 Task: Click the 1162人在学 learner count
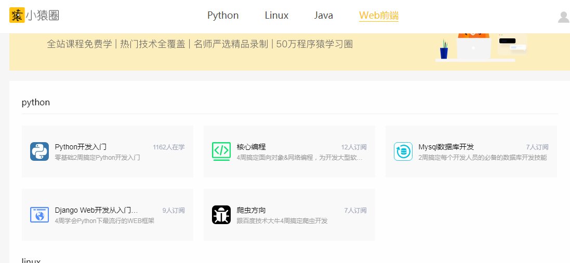tap(169, 147)
